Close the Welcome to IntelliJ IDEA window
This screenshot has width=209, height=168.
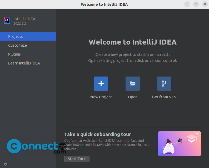205,4
